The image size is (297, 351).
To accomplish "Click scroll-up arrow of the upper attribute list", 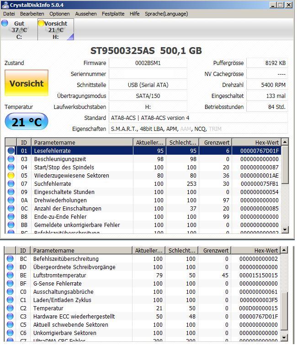I will pos(285,142).
